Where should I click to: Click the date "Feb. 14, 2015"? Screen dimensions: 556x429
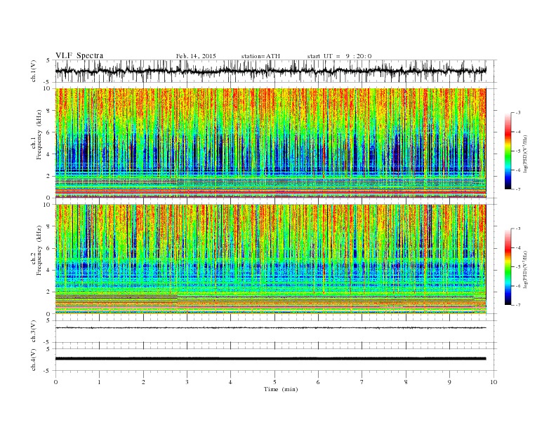196,56
